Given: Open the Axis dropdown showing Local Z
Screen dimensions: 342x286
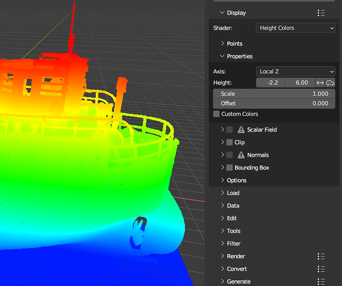Looking at the screenshot, I should pos(296,71).
